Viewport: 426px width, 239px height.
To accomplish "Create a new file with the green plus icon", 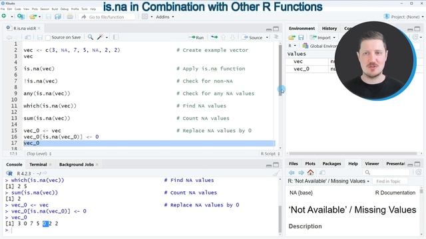I will 4,17.
